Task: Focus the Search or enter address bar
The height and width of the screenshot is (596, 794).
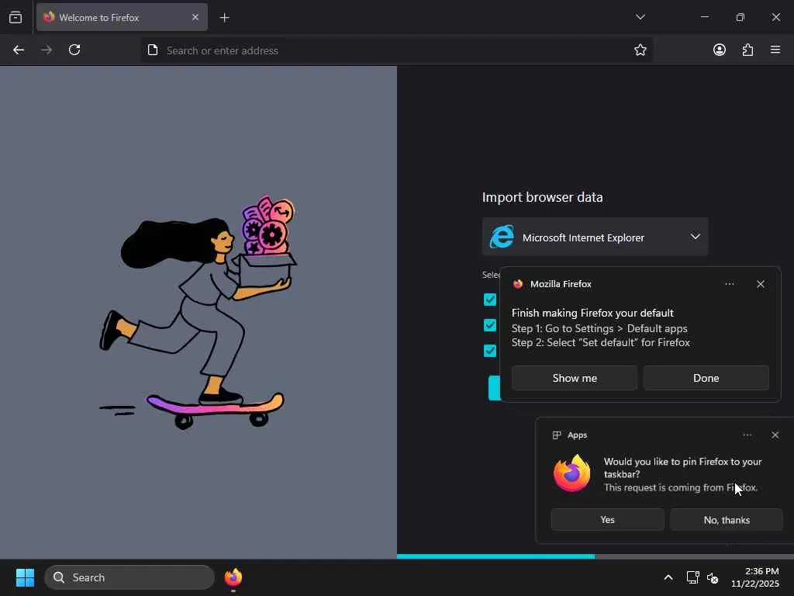Action: [396, 50]
